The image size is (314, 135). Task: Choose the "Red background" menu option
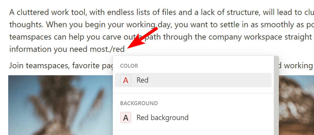click(x=162, y=118)
